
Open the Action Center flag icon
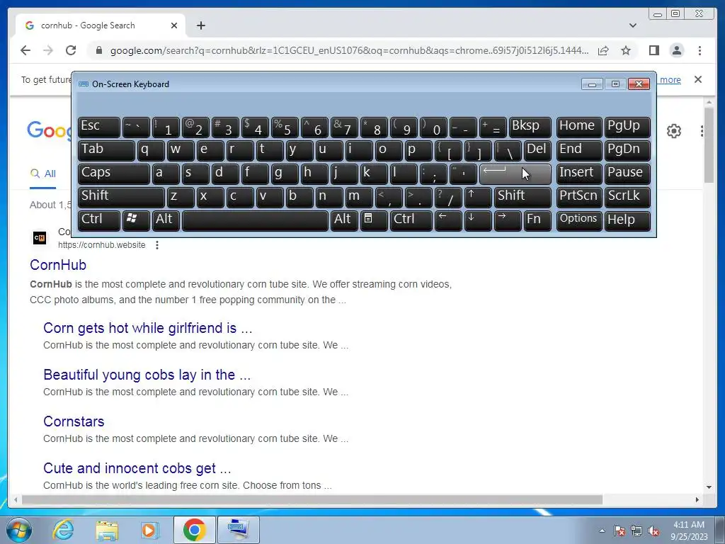click(x=620, y=531)
